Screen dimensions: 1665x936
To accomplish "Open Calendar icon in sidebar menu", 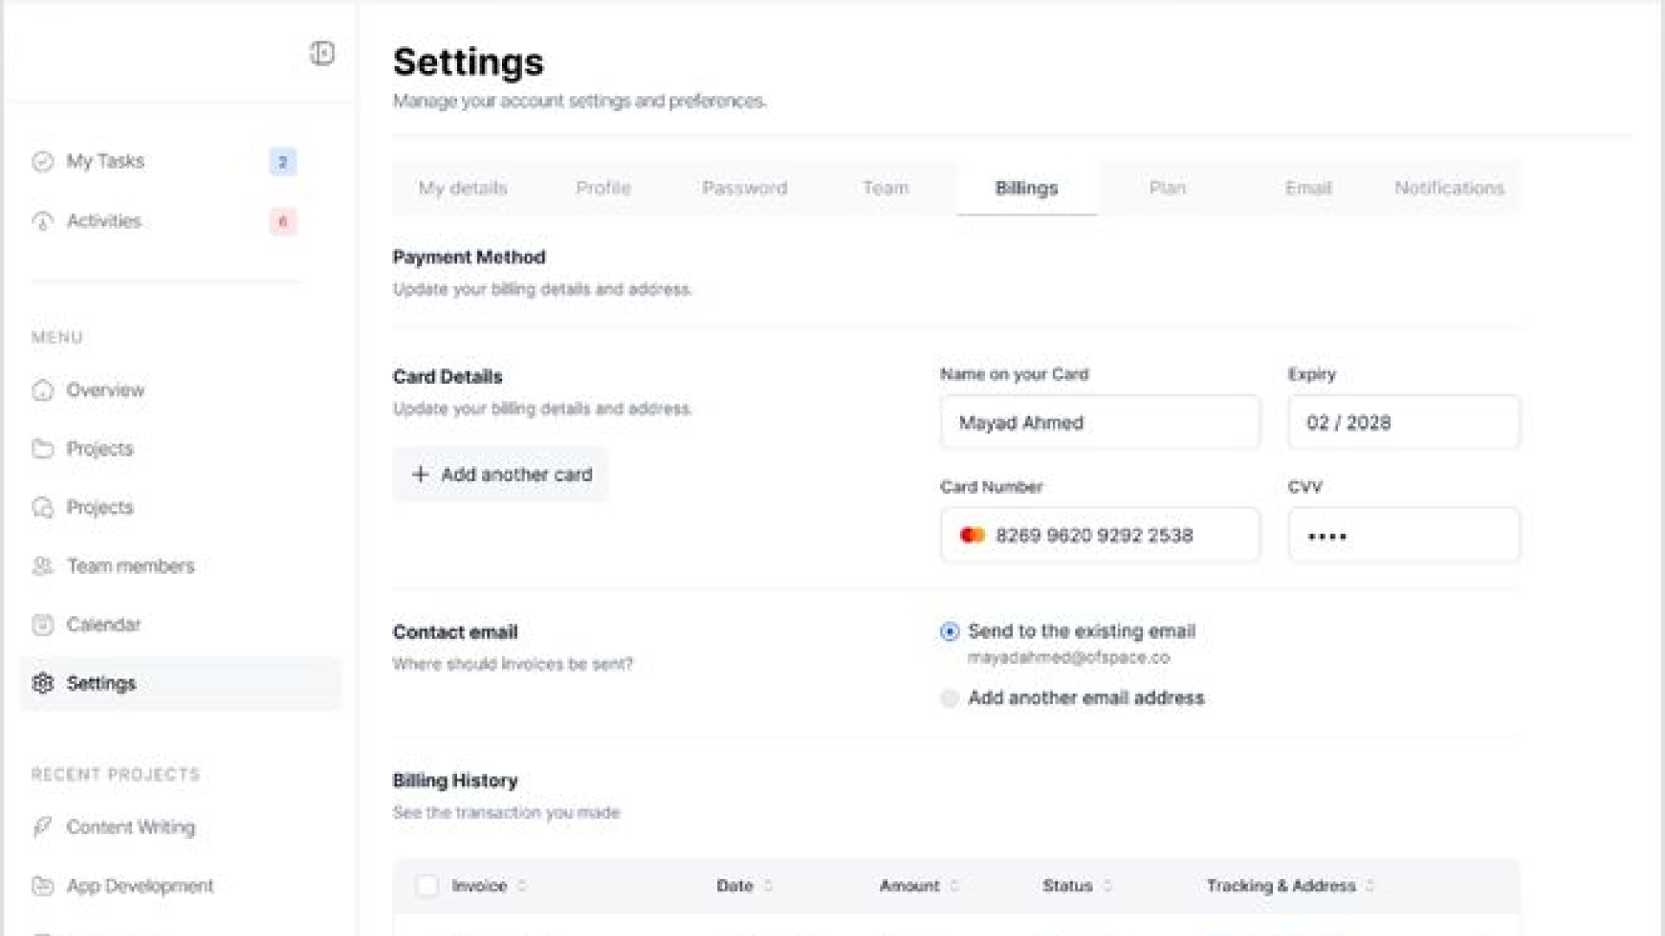I will [x=42, y=624].
